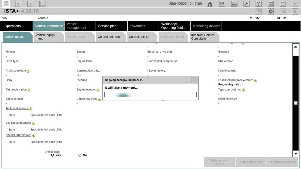
Task: Open the Operations main tab
Action: click(16, 26)
